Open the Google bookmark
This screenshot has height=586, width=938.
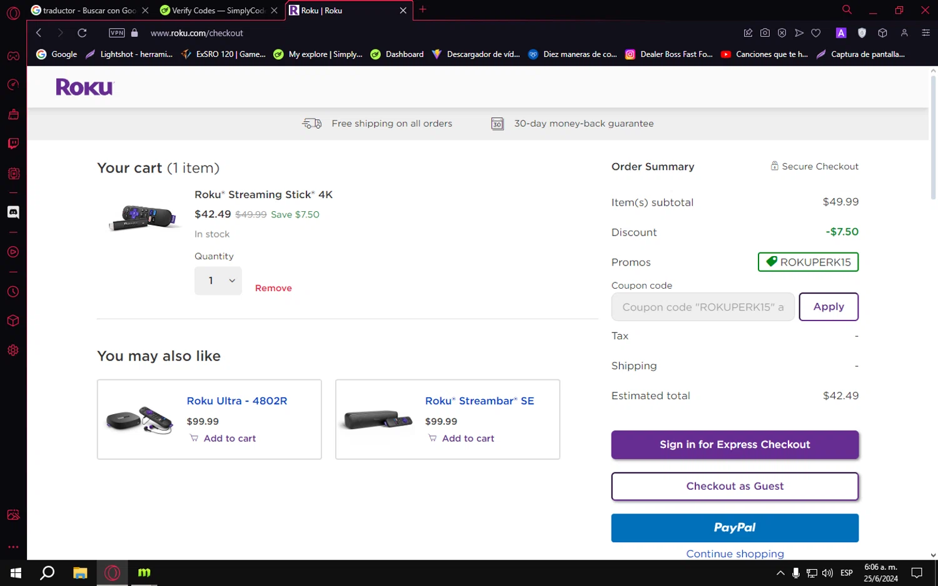[57, 54]
